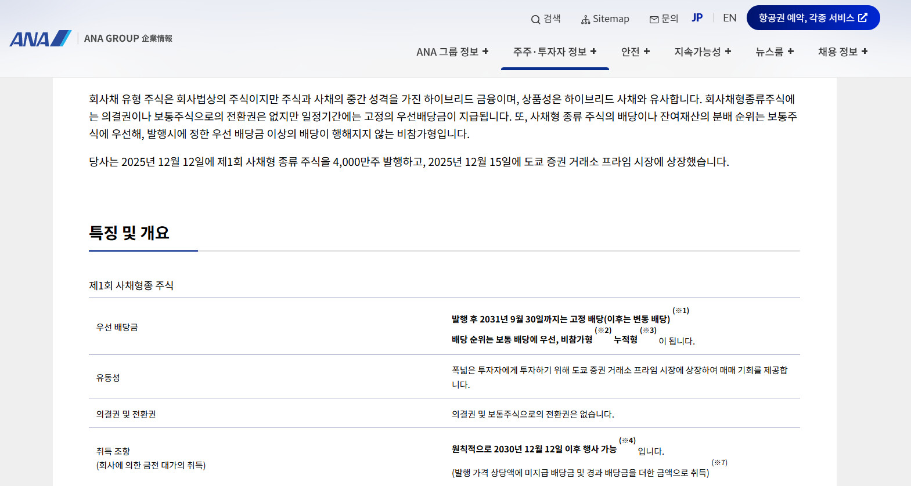Click the ANA logo
This screenshot has height=486, width=911.
pos(40,38)
